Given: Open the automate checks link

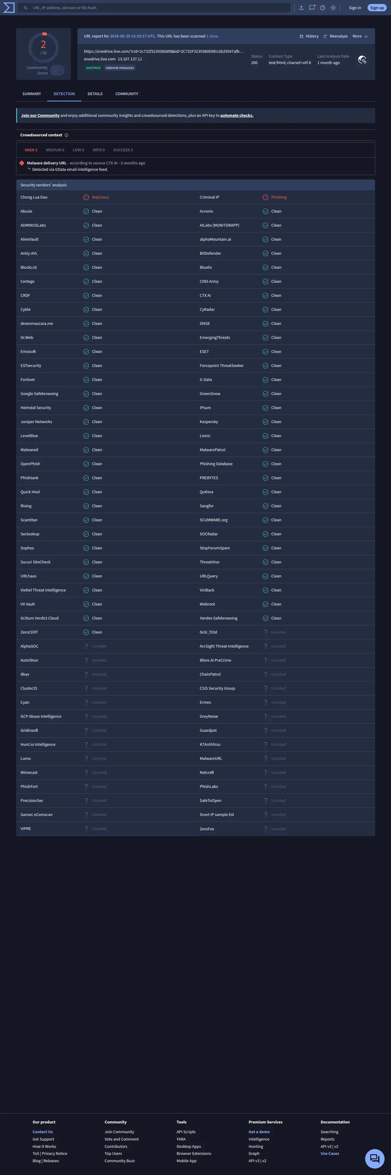Looking at the screenshot, I should [237, 116].
